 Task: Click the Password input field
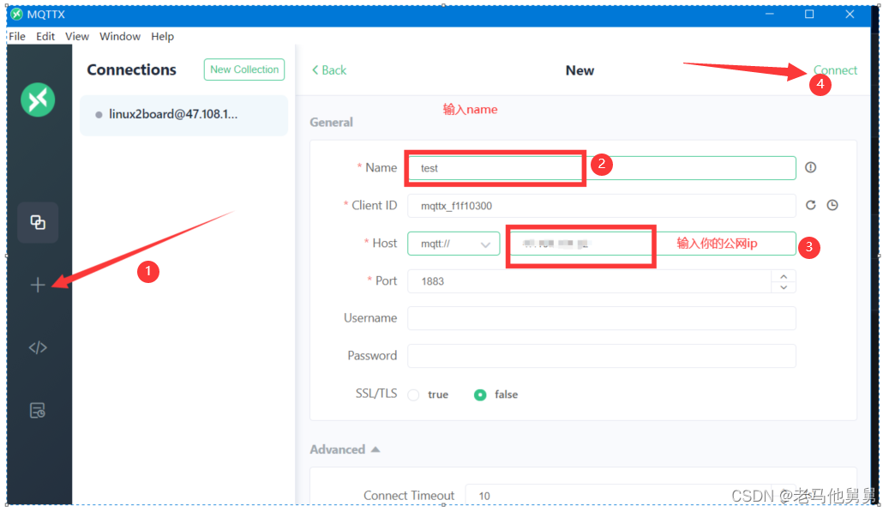pos(602,356)
